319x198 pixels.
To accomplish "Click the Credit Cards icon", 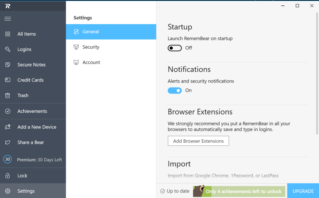I will 8,80.
